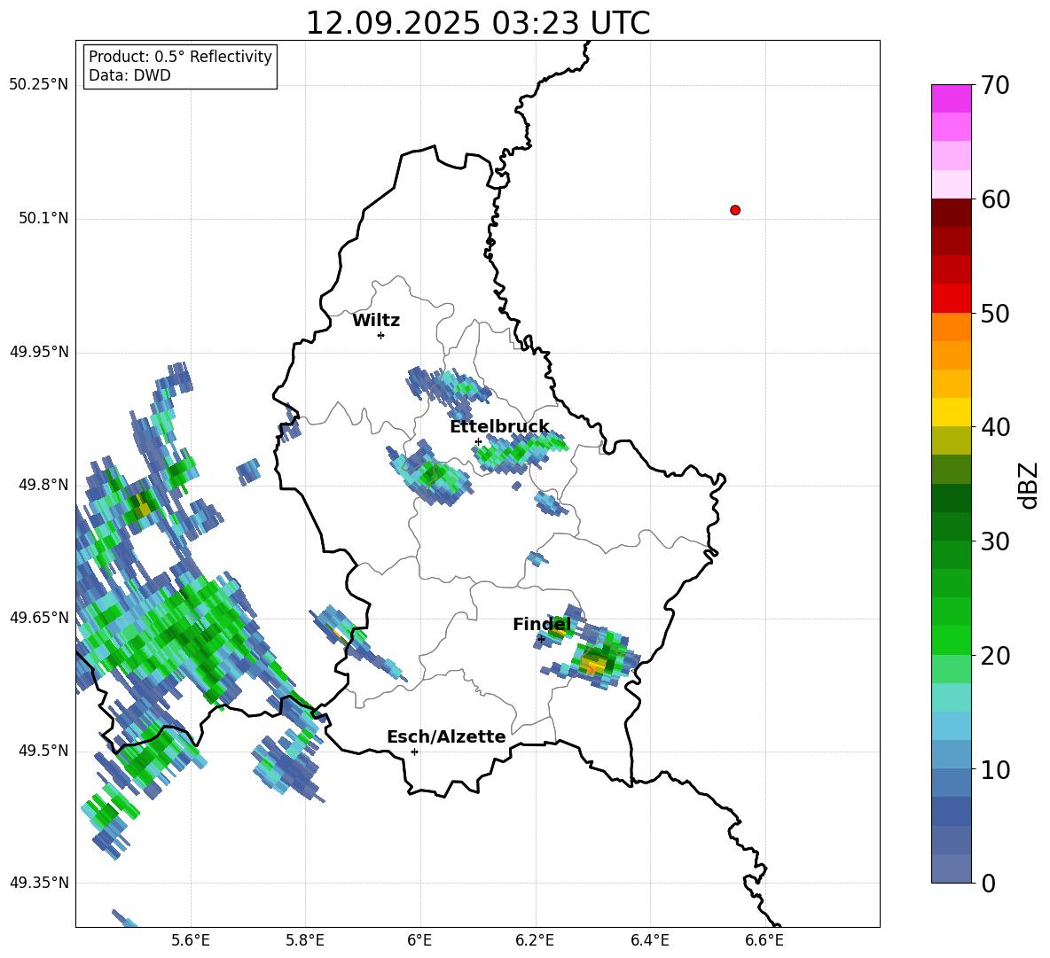Click the 5.8°E longitude label
Image resolution: width=1050 pixels, height=958 pixels.
(x=305, y=940)
